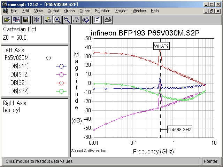
Task: Minimize the emgraph main window
Action: tap(206, 5)
